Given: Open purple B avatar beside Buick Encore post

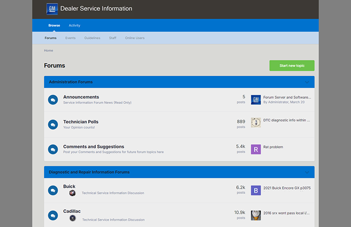Looking at the screenshot, I should 256,191.
